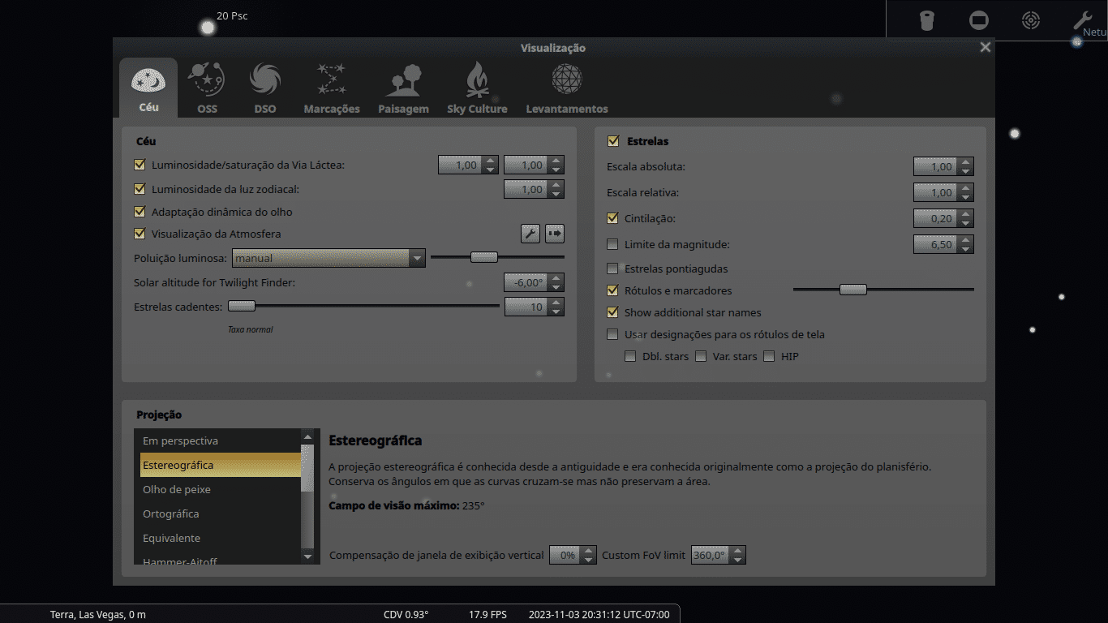This screenshot has height=623, width=1108.
Task: Click projection list scroll up arrow
Action: coord(307,436)
